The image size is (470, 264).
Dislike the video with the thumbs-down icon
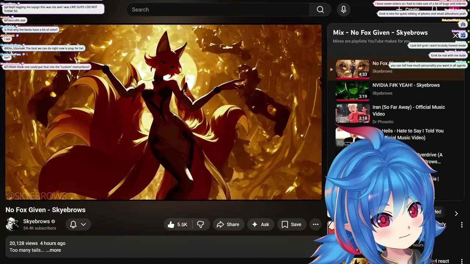pos(200,224)
